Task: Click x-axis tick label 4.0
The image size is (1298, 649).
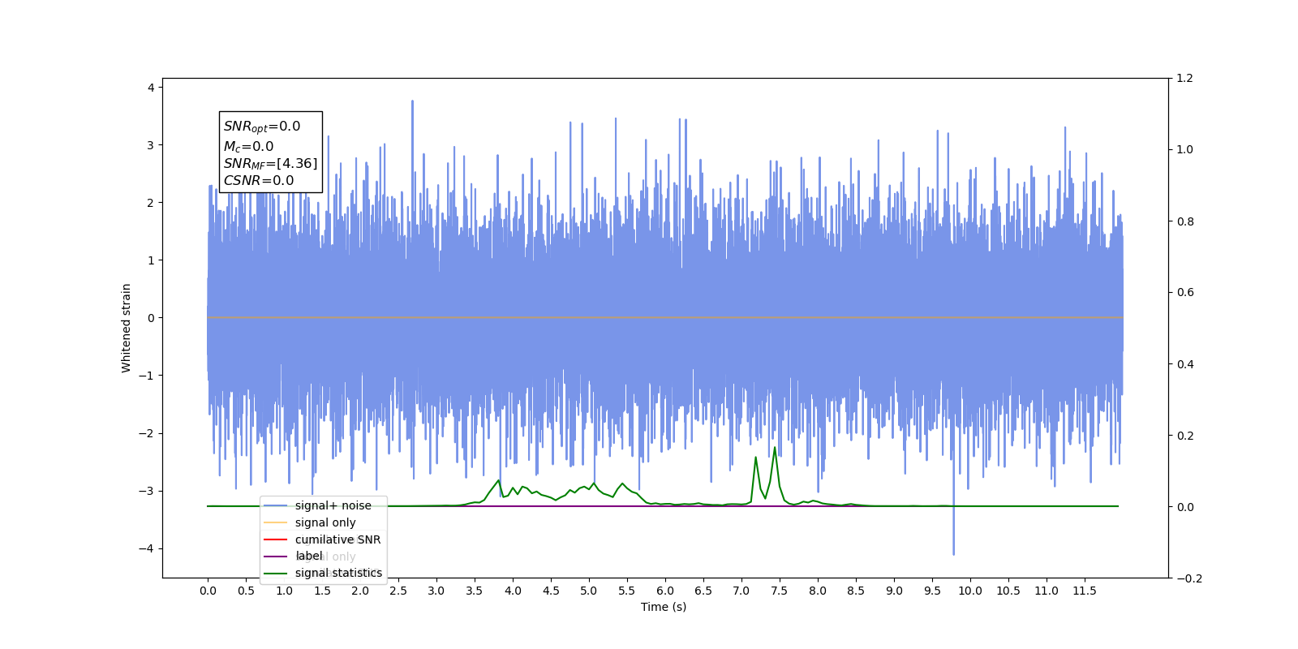Action: 513,591
